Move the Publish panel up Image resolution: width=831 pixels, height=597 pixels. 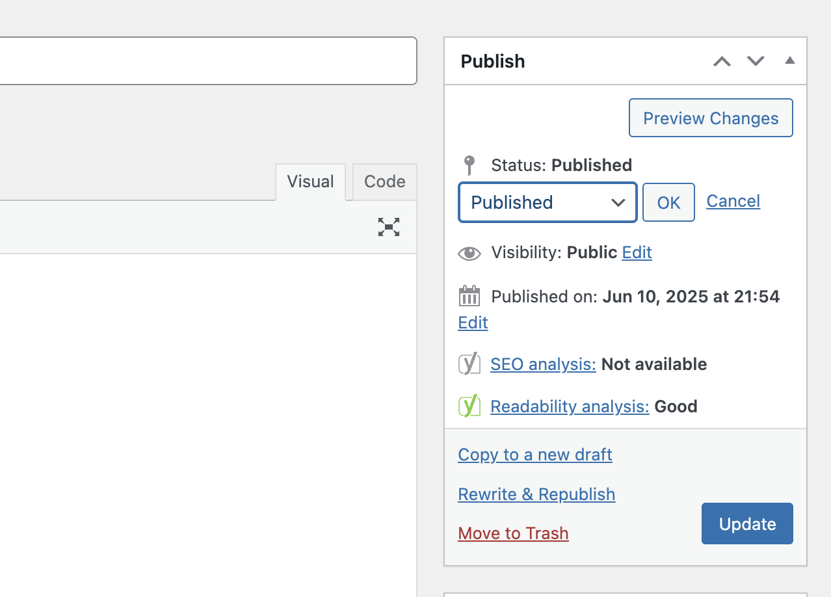point(722,61)
